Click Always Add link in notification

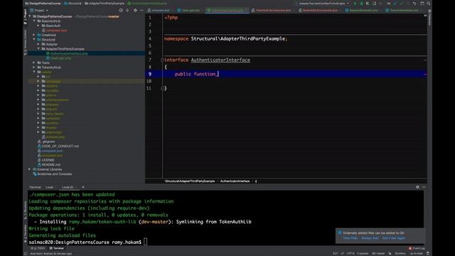click(x=370, y=238)
